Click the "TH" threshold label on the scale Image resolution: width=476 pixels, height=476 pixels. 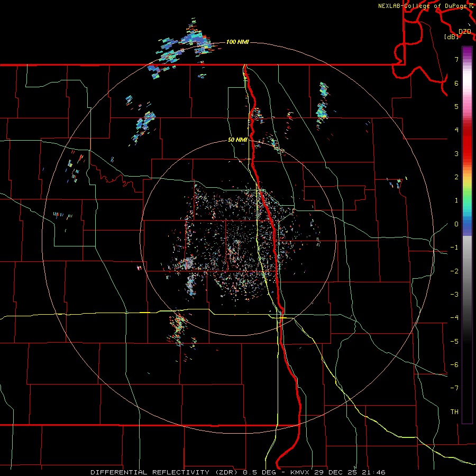click(454, 412)
